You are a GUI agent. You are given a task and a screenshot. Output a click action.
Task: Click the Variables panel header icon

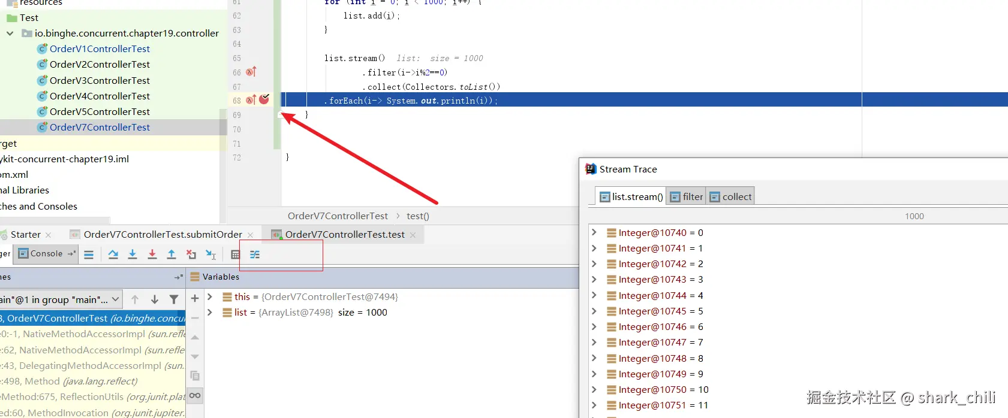[x=195, y=277]
